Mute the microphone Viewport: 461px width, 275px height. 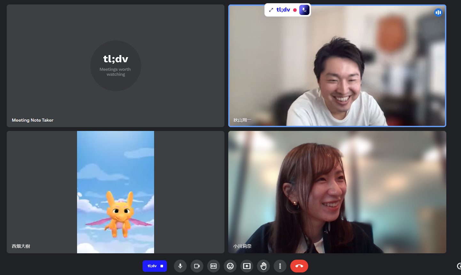point(180,266)
